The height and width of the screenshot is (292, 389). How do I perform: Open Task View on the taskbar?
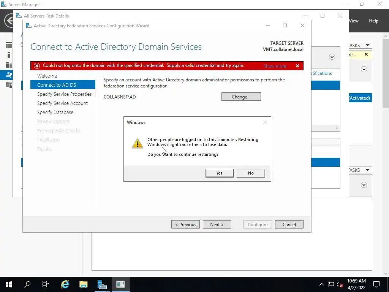46,284
